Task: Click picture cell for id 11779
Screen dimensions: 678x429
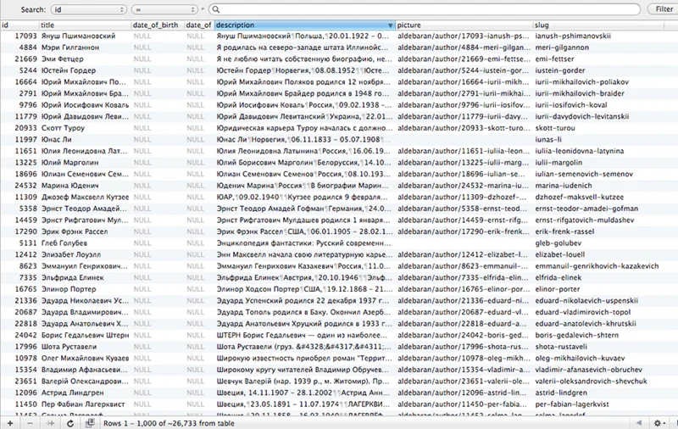Action: (x=463, y=116)
